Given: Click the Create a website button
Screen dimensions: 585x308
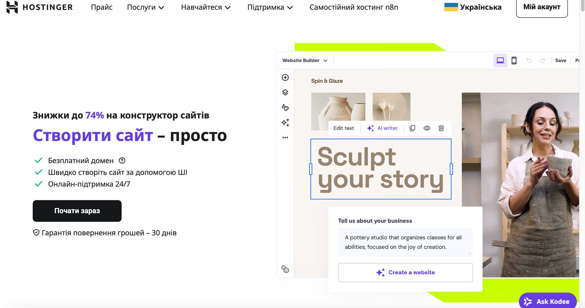Looking at the screenshot, I should (405, 272).
